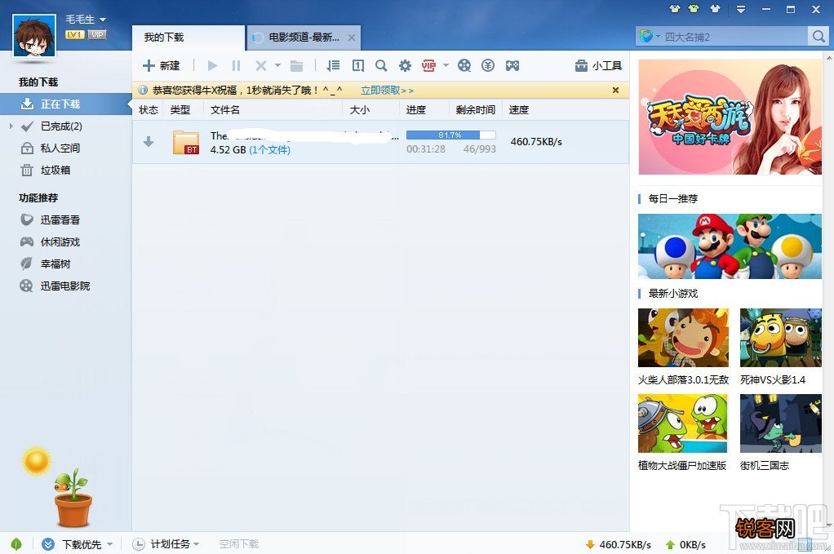The image size is (834, 554).
Task: Click the first skin shirt icon in title bar
Action: coord(674,9)
